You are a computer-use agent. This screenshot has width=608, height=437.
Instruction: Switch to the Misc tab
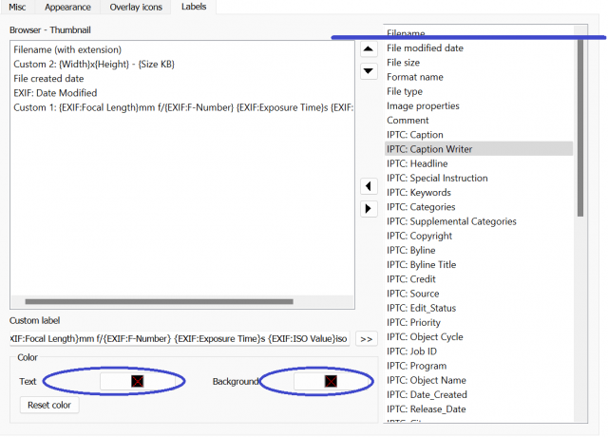pos(17,7)
